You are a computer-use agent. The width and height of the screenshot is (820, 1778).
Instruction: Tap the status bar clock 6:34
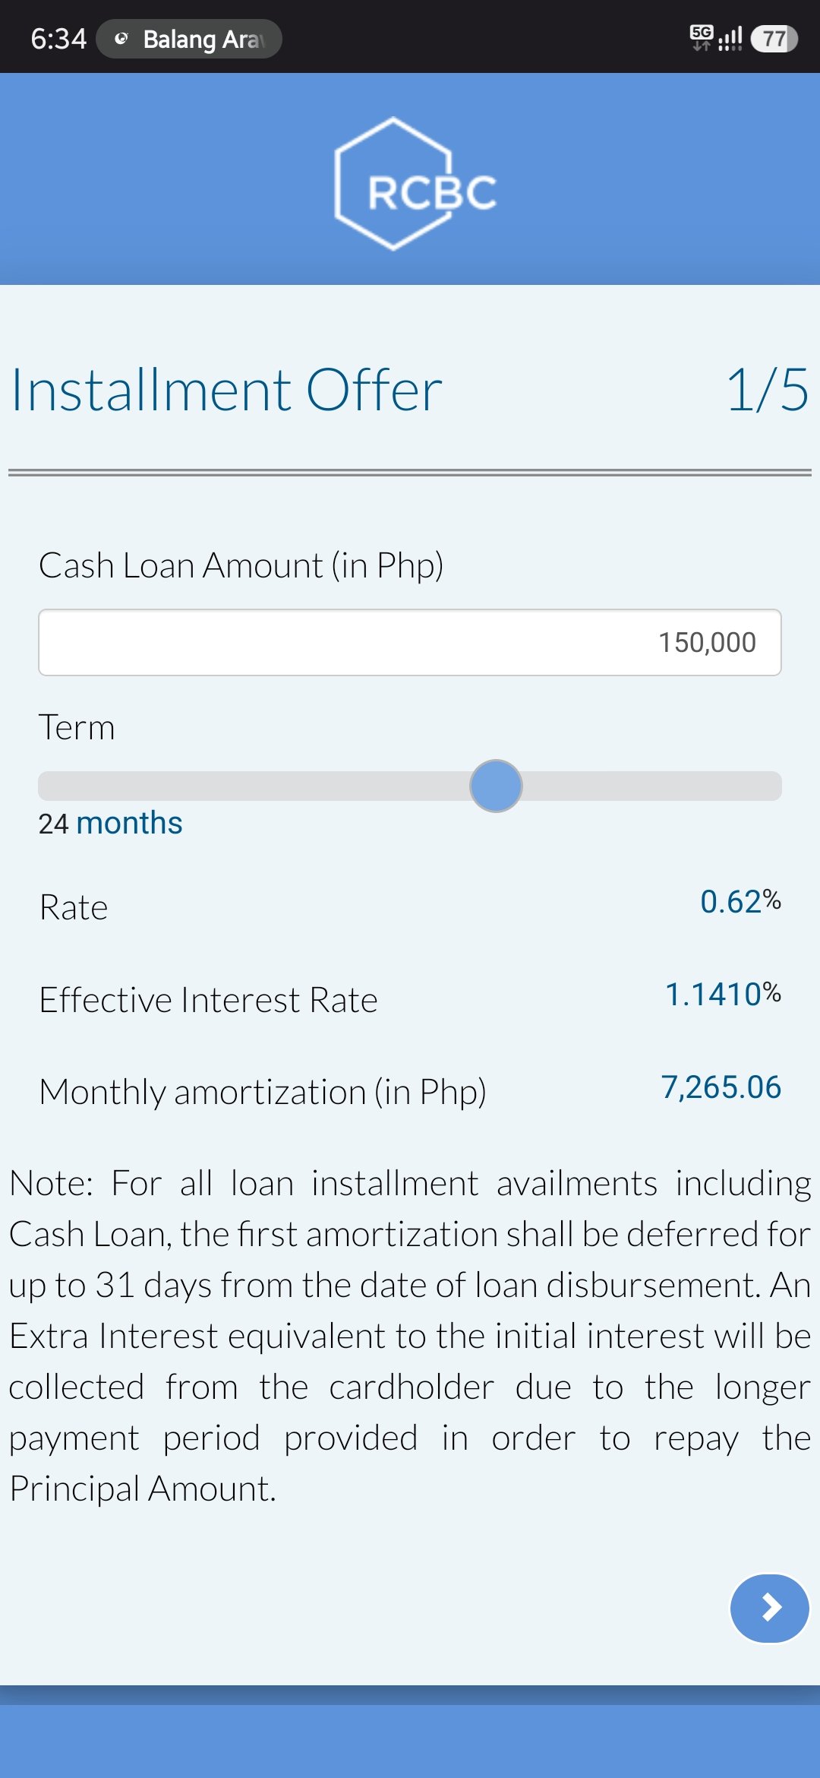(x=58, y=39)
